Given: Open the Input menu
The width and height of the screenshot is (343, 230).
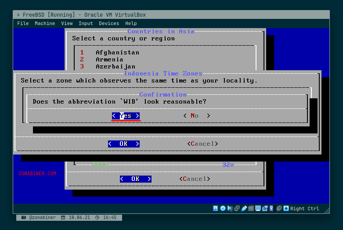Looking at the screenshot, I should click(86, 23).
